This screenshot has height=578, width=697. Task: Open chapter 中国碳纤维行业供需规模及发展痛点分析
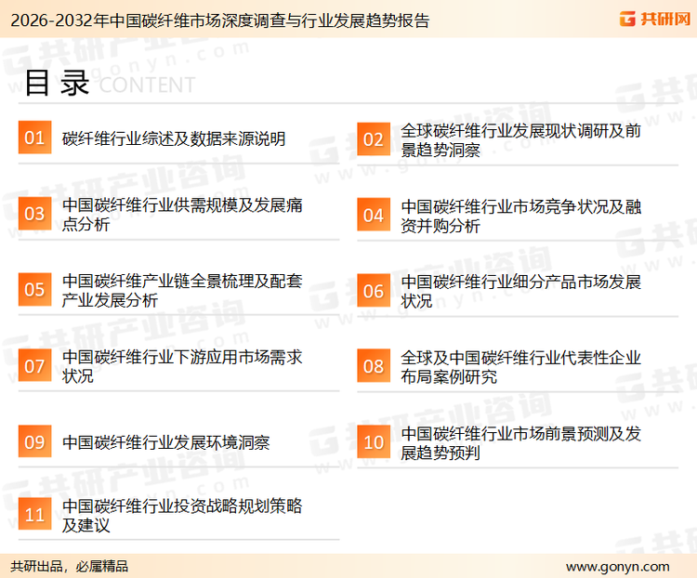pos(182,215)
